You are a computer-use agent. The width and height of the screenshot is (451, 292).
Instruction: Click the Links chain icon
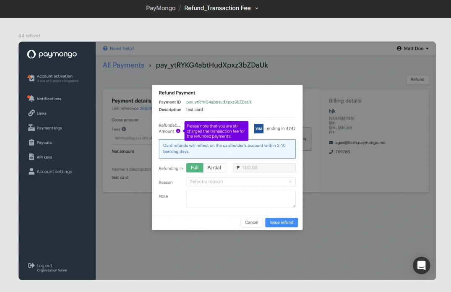(x=31, y=113)
